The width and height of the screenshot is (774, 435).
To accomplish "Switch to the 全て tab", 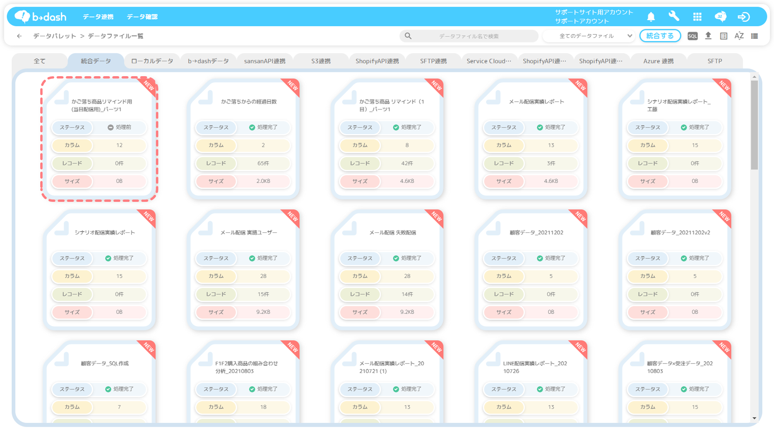I will [x=39, y=61].
